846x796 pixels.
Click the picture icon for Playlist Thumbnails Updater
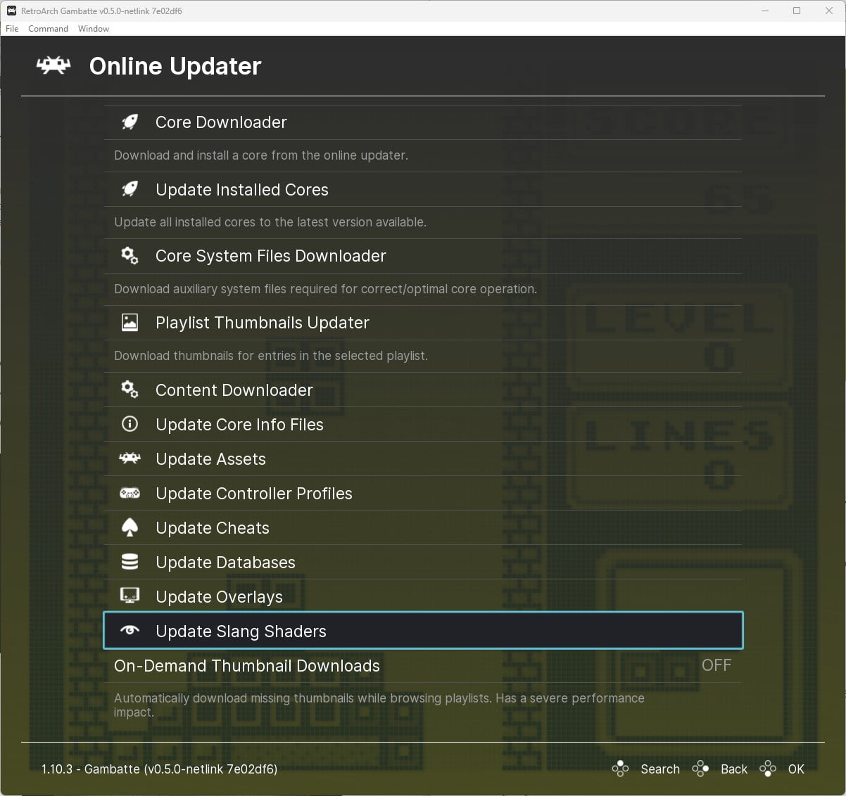pyautogui.click(x=130, y=323)
